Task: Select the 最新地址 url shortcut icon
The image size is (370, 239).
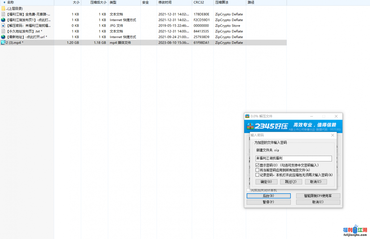Action: (3, 37)
